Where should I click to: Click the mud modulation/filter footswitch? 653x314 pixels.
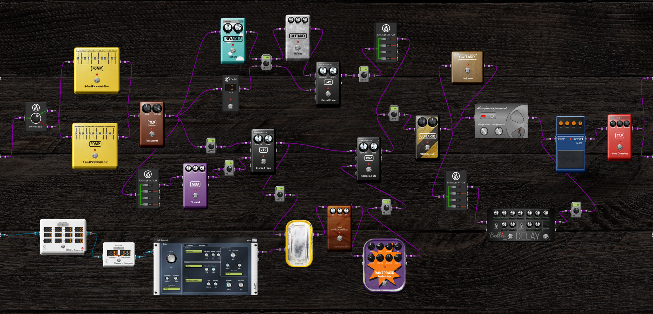coord(340,238)
